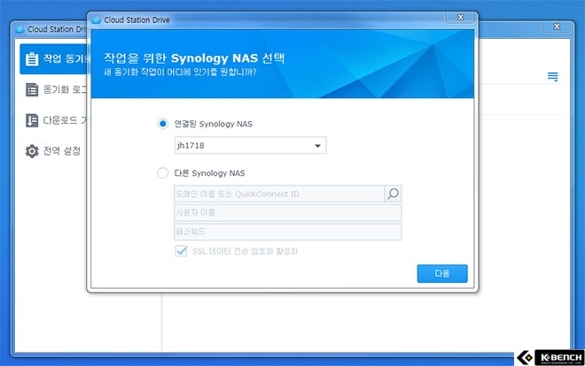Screen dimensions: 585x366
Task: Click the clipboard sync task icon
Action: pos(32,58)
